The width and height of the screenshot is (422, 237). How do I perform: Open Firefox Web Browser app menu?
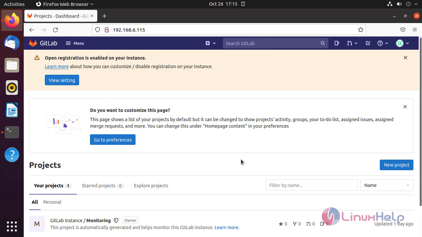(65, 4)
